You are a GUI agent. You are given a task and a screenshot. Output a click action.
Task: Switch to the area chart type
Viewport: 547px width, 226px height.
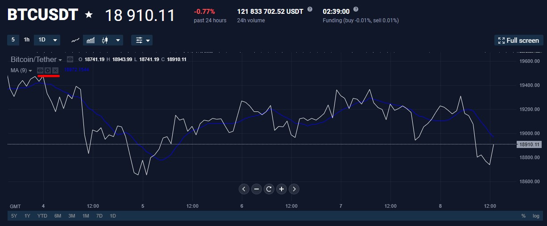[91, 40]
